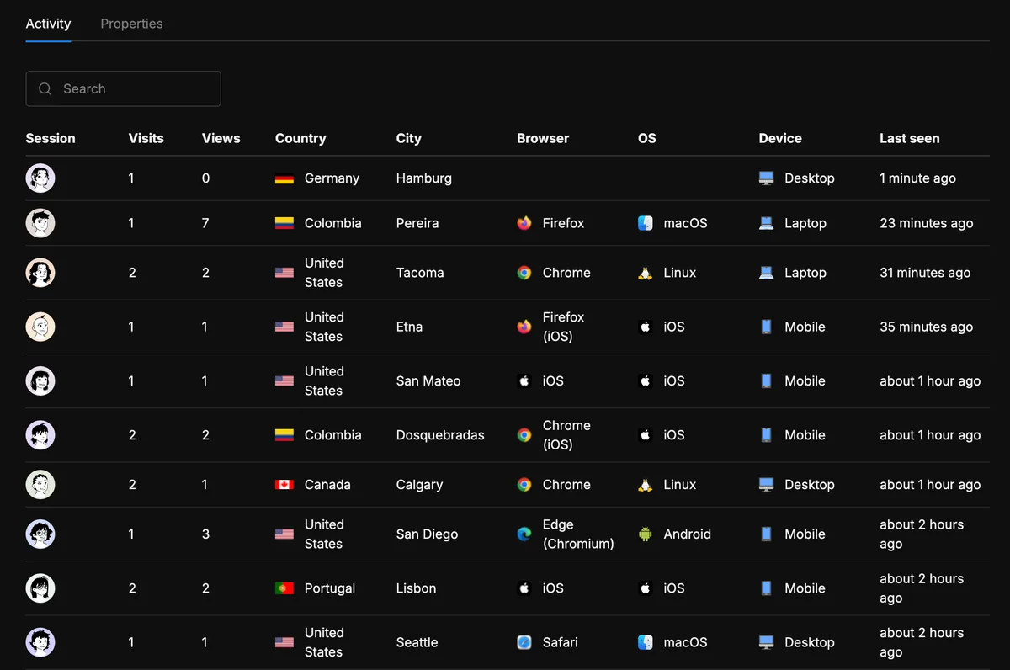Click the macOS icon in the Pereira row
Image resolution: width=1010 pixels, height=670 pixels.
point(646,223)
